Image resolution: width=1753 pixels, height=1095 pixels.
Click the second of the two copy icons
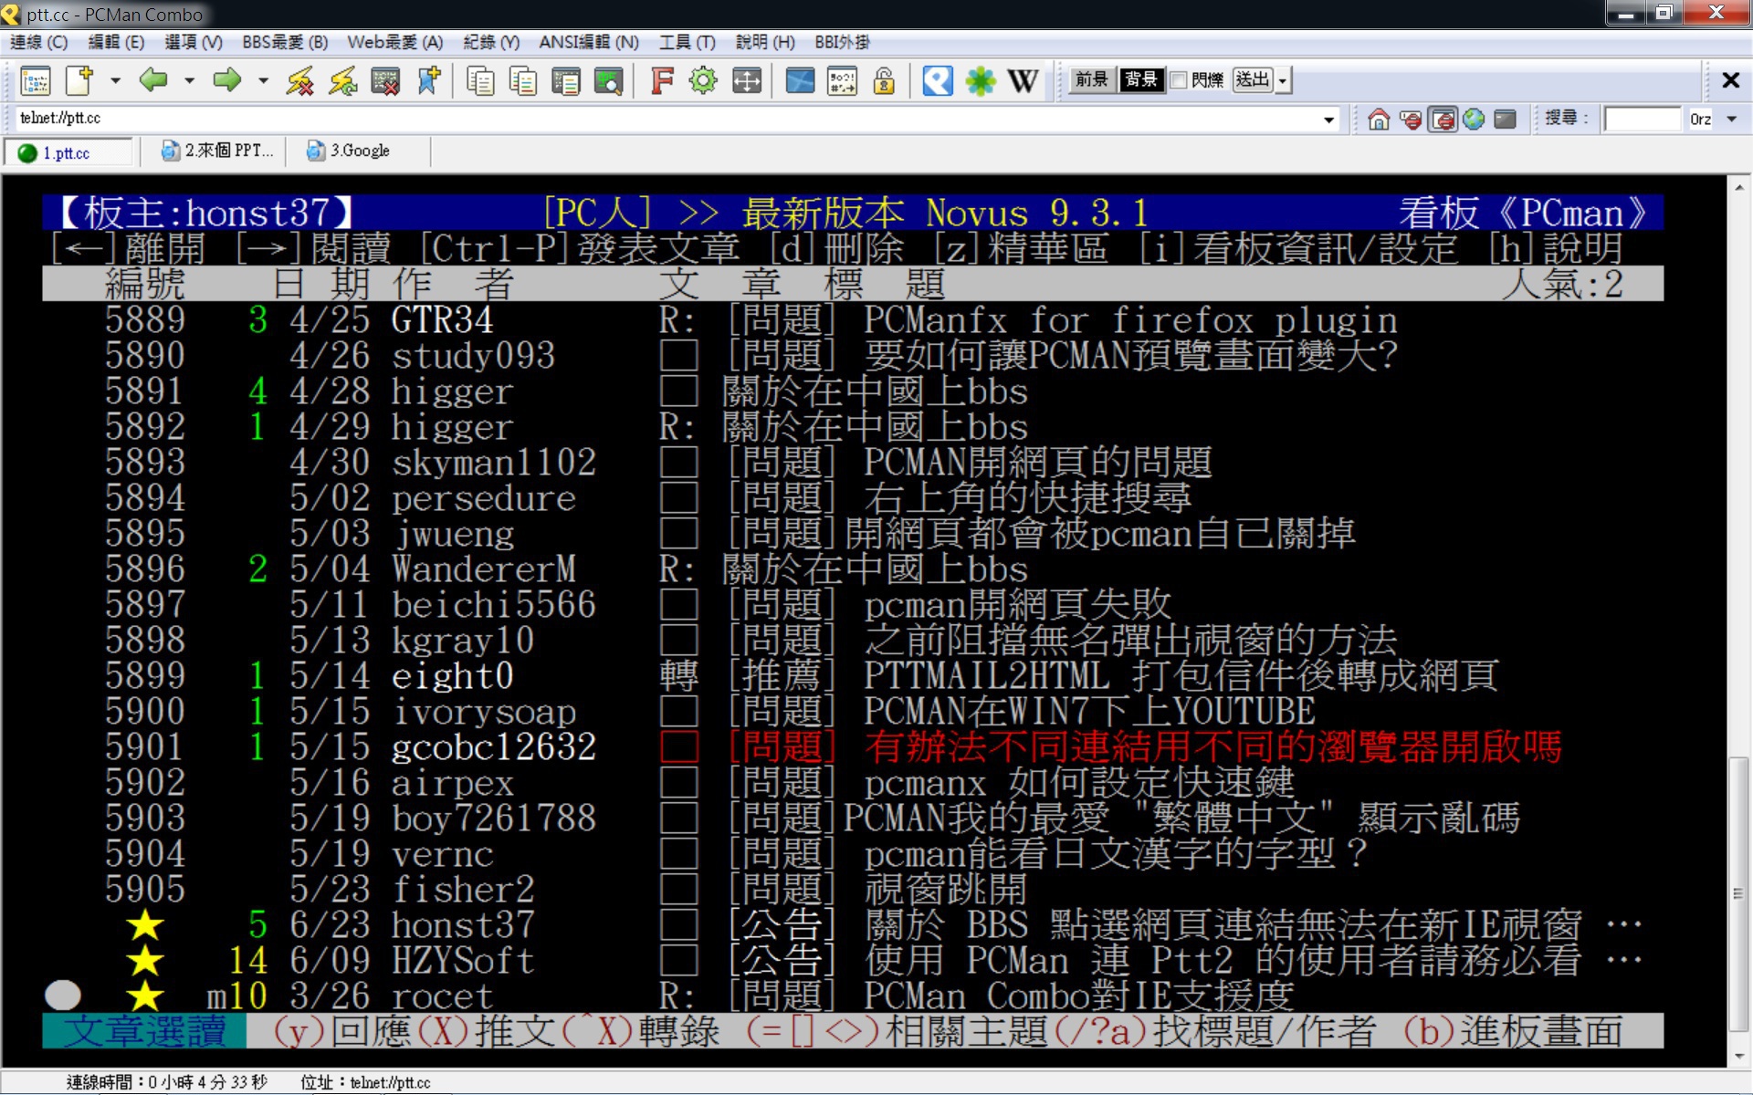(523, 81)
